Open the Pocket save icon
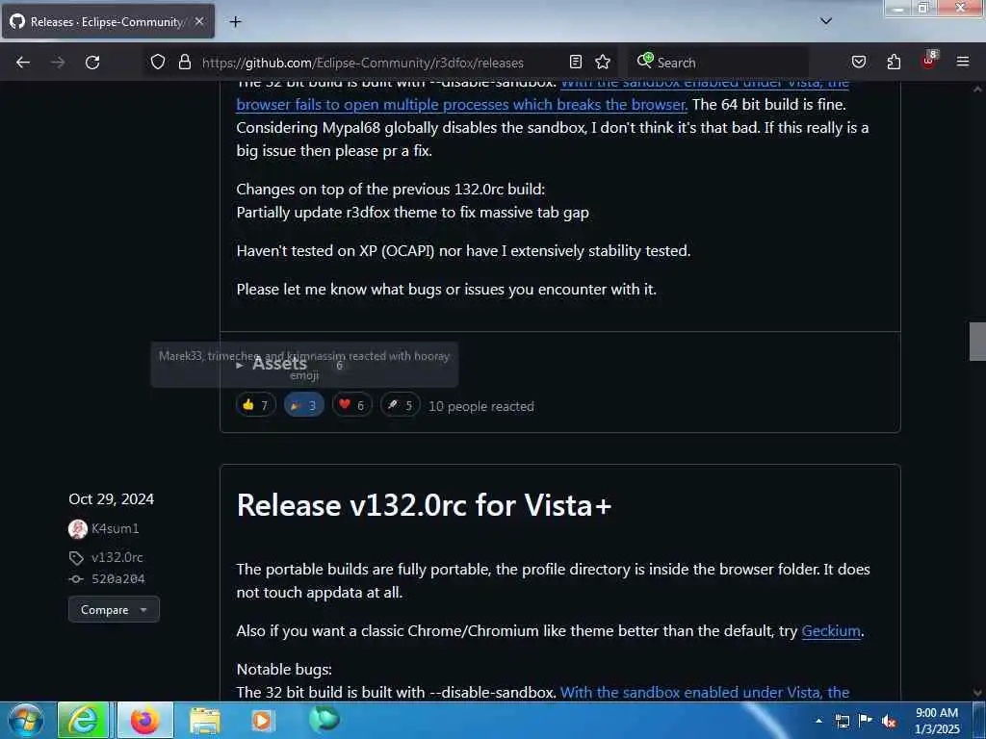The image size is (986, 739). [859, 62]
